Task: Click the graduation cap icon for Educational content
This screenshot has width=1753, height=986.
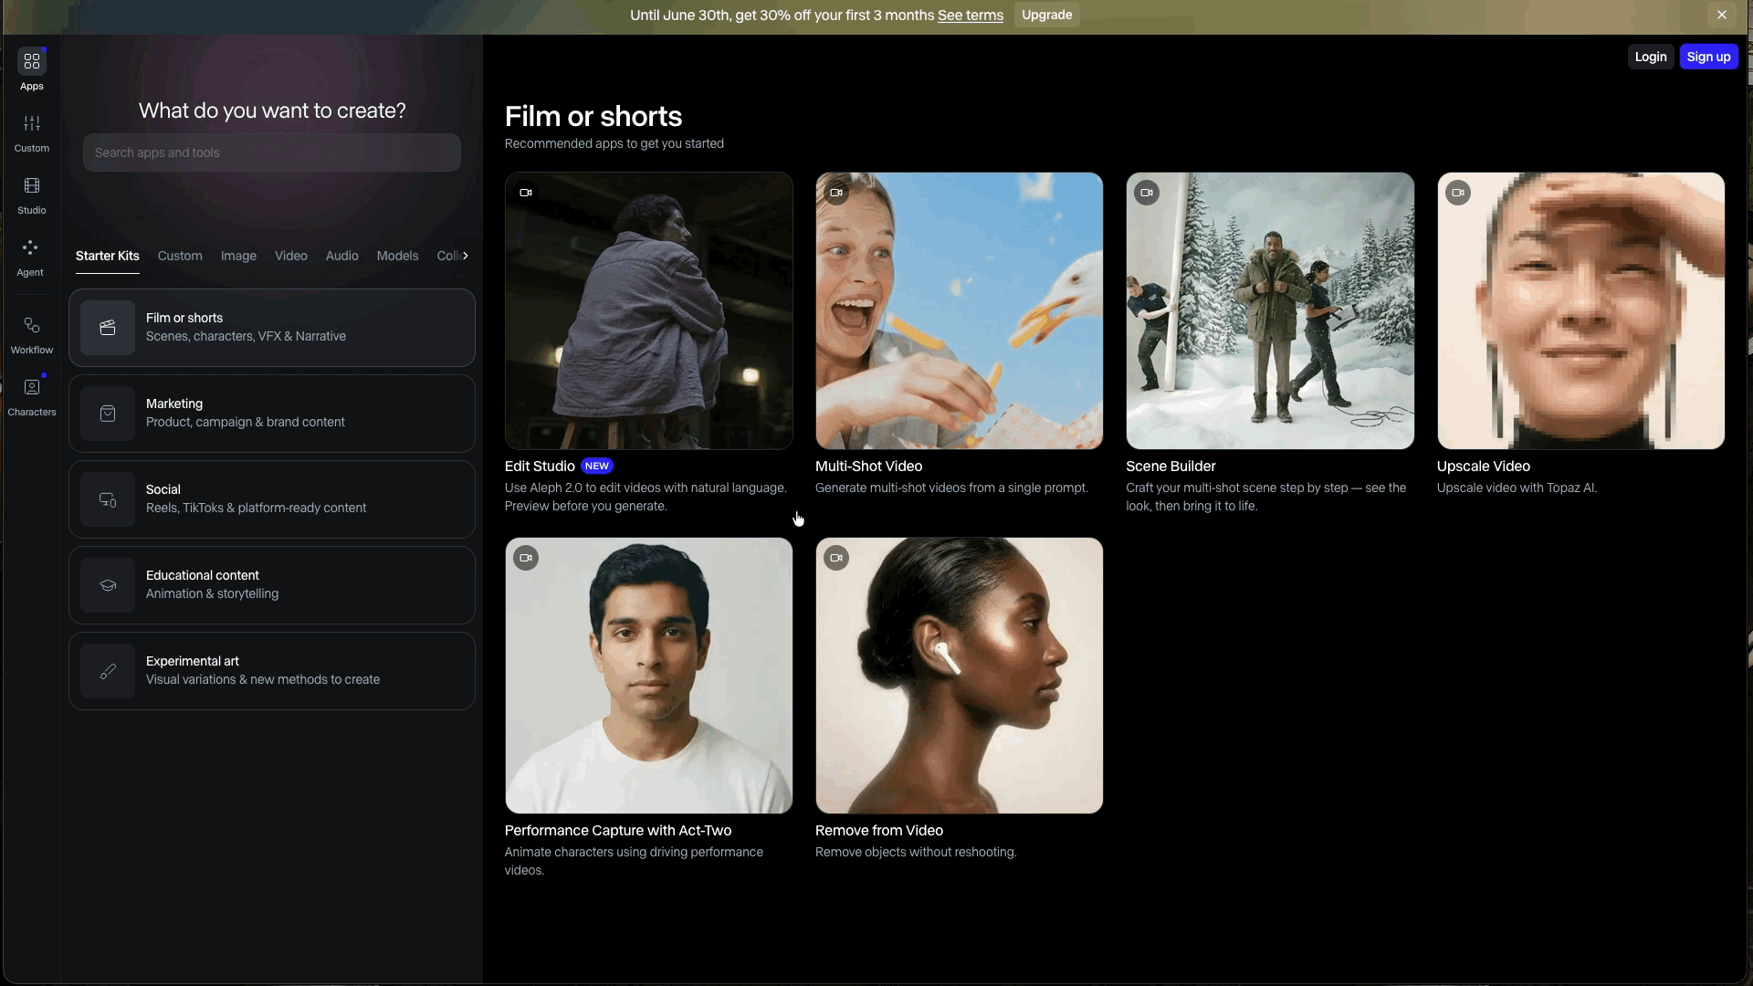Action: (108, 585)
